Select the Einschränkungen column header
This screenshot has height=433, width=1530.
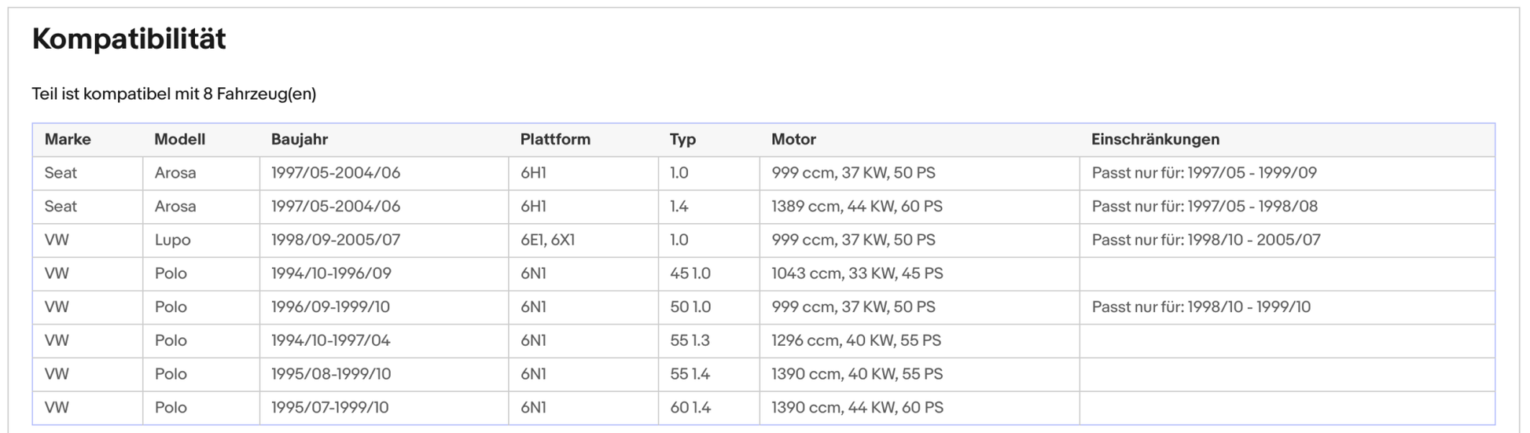point(1155,140)
